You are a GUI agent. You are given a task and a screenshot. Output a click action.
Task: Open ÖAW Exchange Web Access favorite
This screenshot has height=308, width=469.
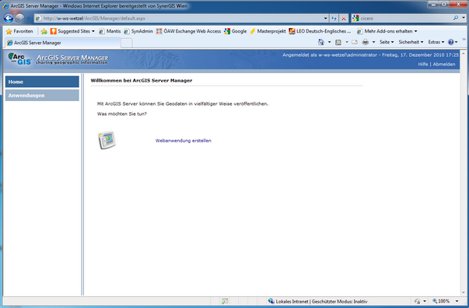point(189,31)
